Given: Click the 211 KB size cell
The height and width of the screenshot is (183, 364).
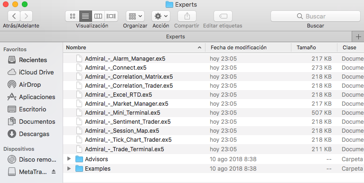Looking at the screenshot, I should point(321,149).
